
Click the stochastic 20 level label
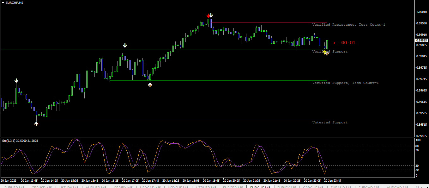coord(417,170)
